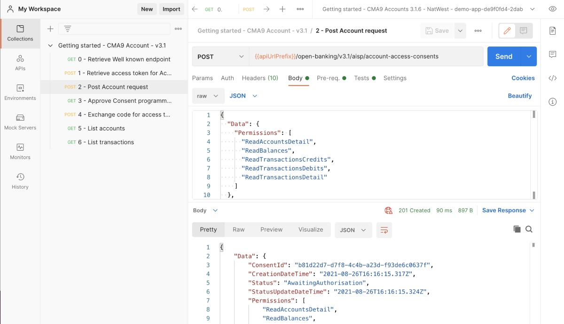This screenshot has height=324, width=564.
Task: Collapse the Getting started - CMA9 Account collection
Action: click(51, 46)
